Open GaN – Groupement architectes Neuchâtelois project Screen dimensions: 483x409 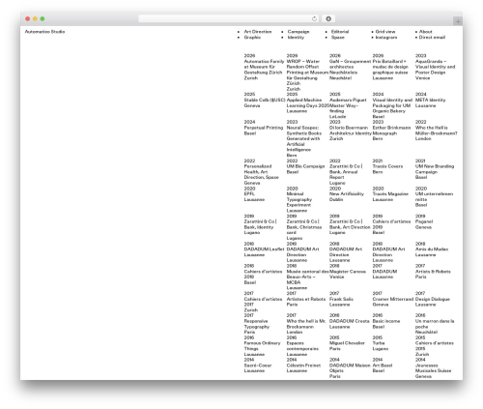click(x=350, y=67)
